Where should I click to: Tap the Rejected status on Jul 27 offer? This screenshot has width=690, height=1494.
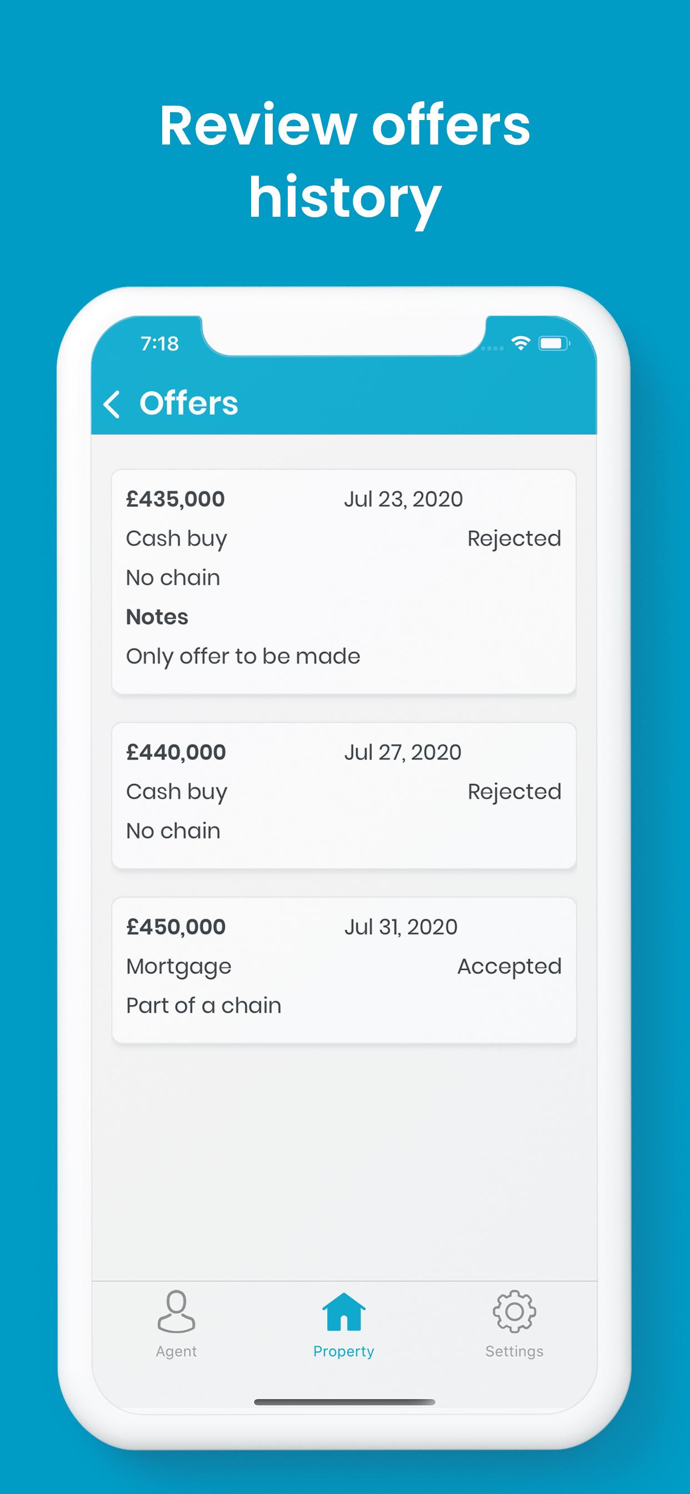pos(514,791)
